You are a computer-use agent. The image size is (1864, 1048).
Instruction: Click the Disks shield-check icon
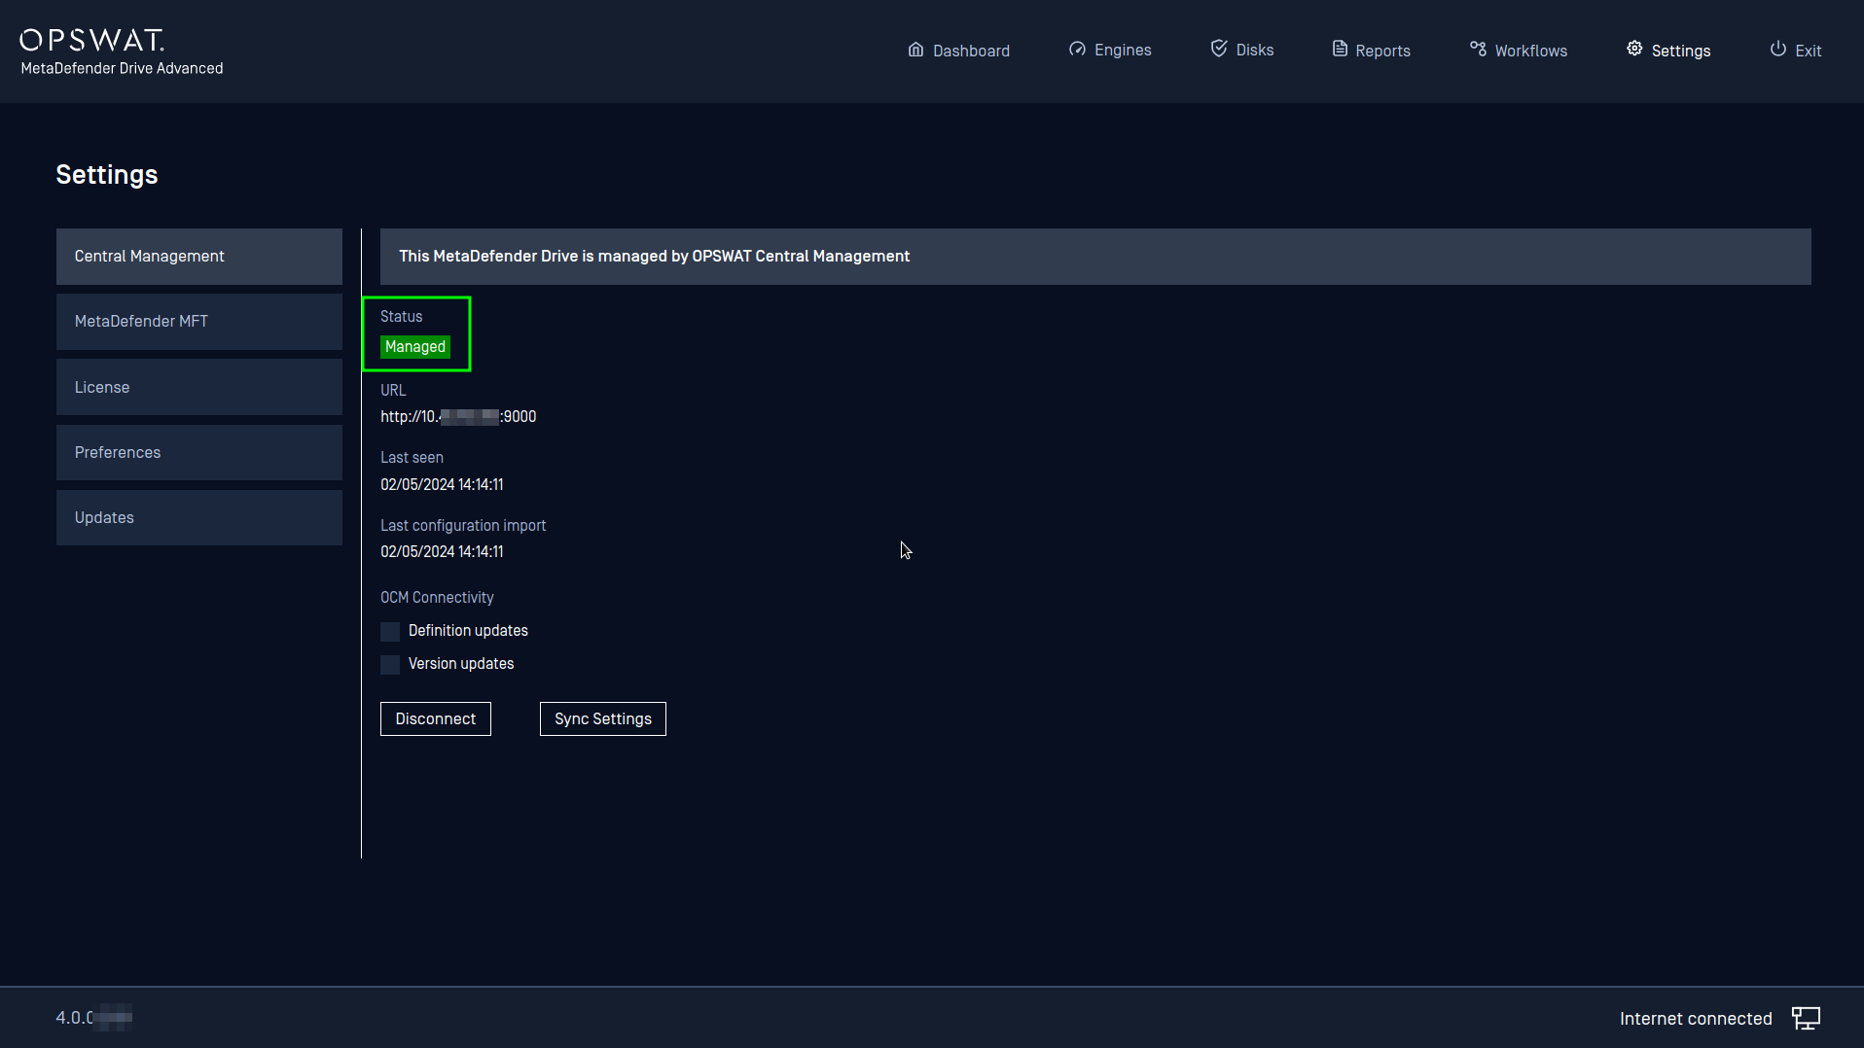[x=1219, y=49]
